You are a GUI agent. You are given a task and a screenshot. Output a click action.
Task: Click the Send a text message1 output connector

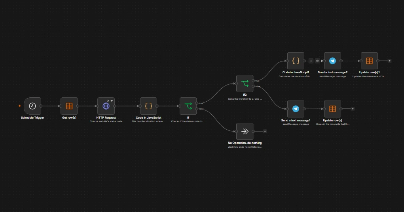[304, 109]
